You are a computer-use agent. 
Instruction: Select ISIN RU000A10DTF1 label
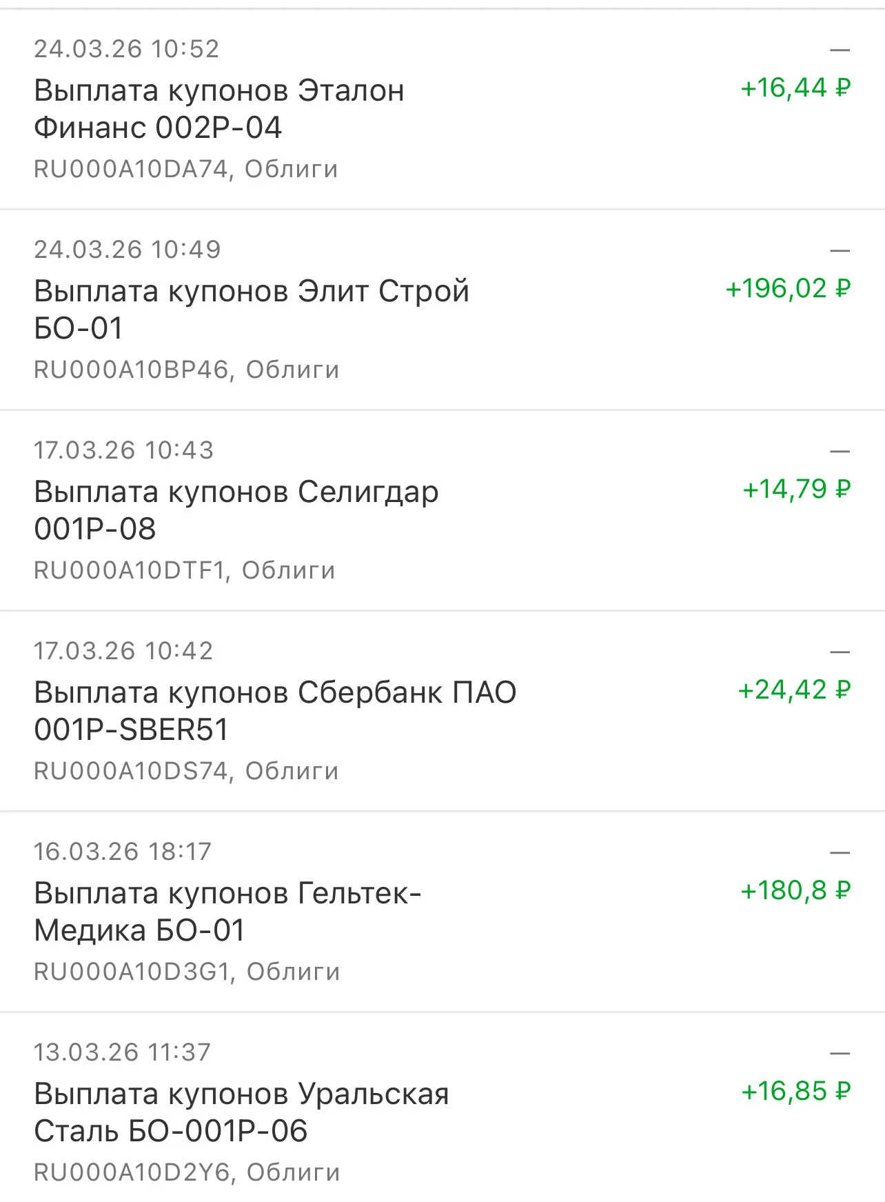[x=130, y=570]
